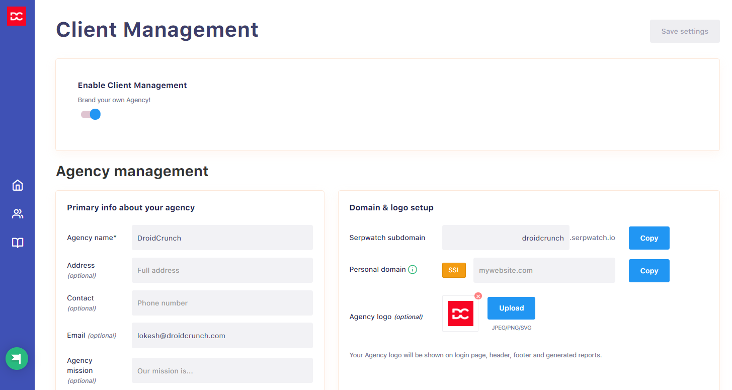Click the DroidCrunch logo in sidebar
This screenshot has width=732, height=390.
click(16, 17)
